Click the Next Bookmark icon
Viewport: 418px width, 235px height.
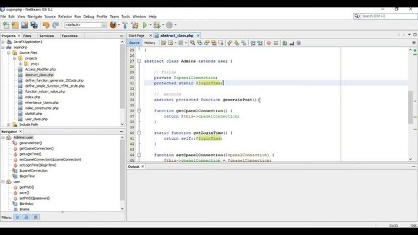tap(236, 43)
